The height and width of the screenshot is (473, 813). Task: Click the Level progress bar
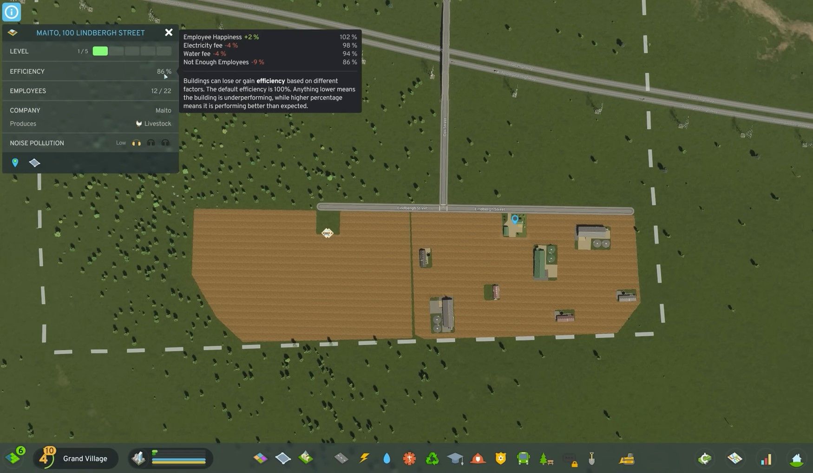pyautogui.click(x=132, y=51)
